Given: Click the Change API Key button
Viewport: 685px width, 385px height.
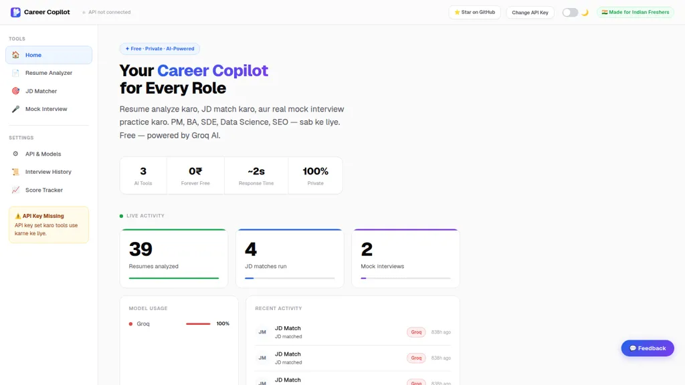Looking at the screenshot, I should [530, 12].
